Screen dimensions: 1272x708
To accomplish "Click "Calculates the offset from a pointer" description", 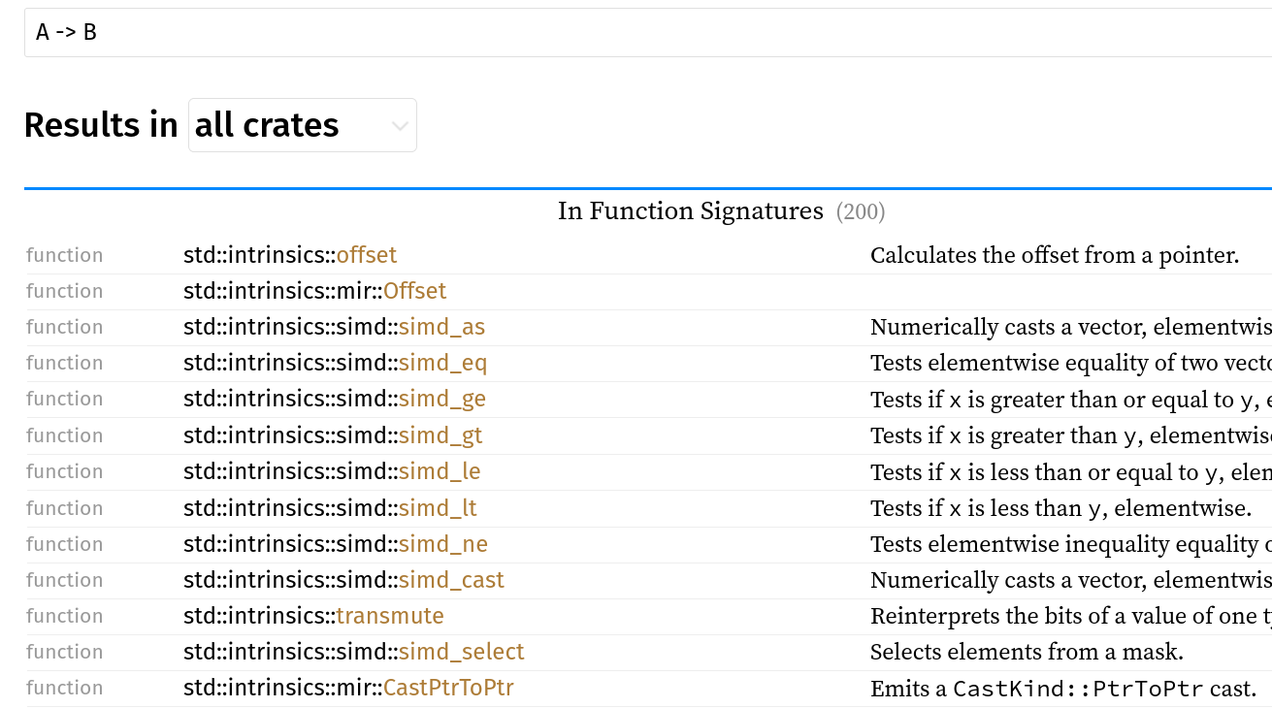I will [x=1055, y=255].
